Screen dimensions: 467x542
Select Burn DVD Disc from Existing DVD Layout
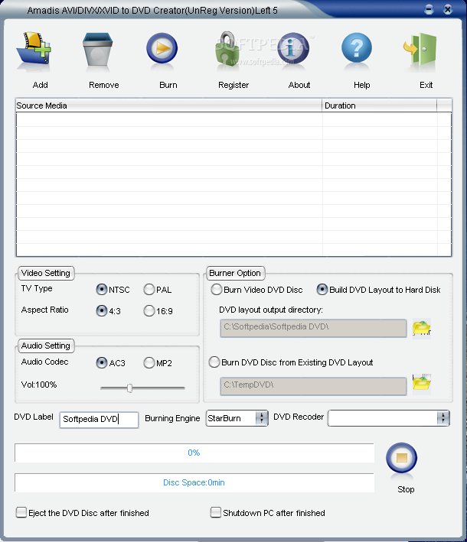coord(214,362)
